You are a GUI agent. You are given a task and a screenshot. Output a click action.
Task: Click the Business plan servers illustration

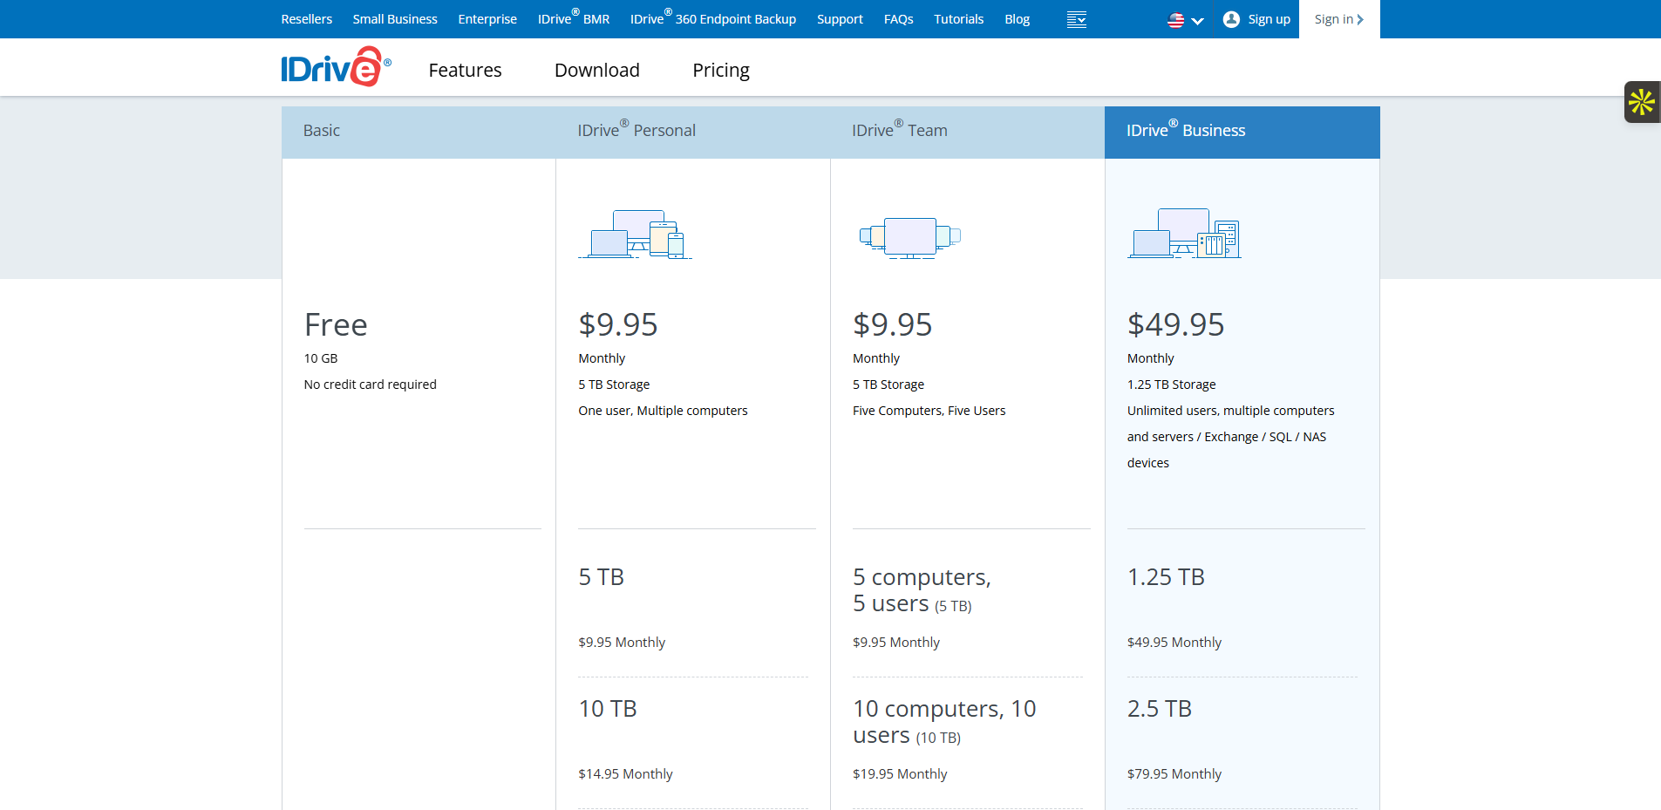click(x=1184, y=234)
